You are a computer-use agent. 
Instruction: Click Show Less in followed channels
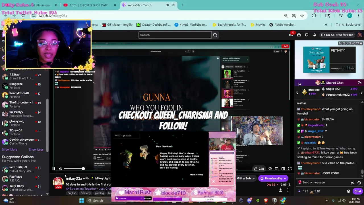click(x=36, y=149)
